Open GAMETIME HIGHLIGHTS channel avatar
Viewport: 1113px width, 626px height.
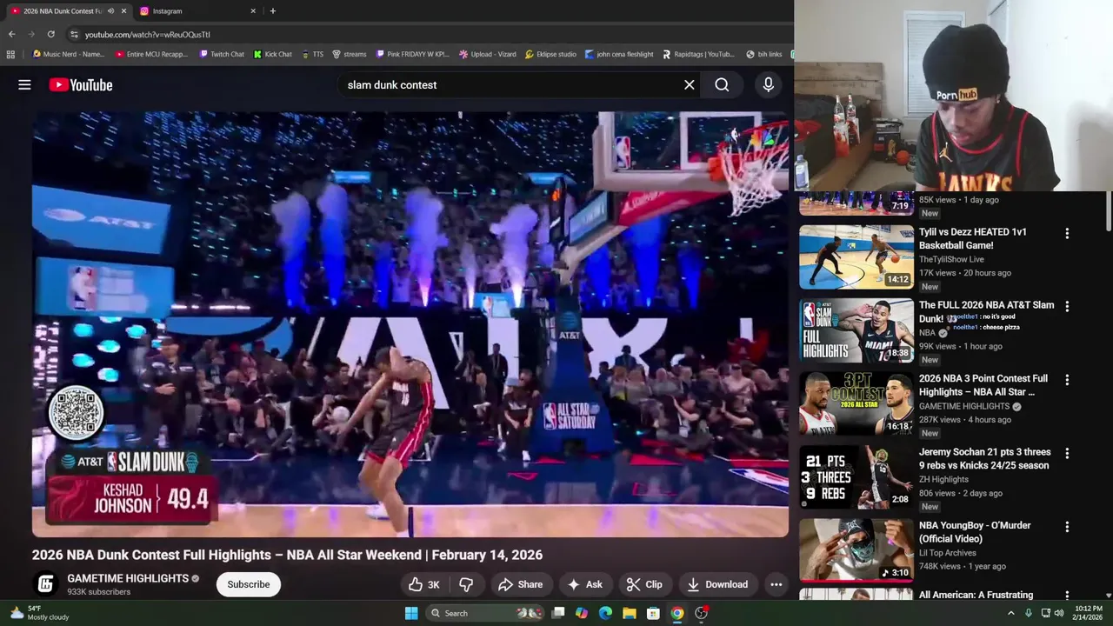46,584
